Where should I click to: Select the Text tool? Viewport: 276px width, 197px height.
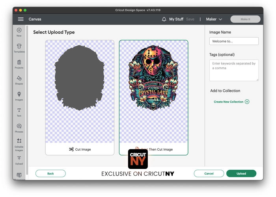click(x=19, y=110)
